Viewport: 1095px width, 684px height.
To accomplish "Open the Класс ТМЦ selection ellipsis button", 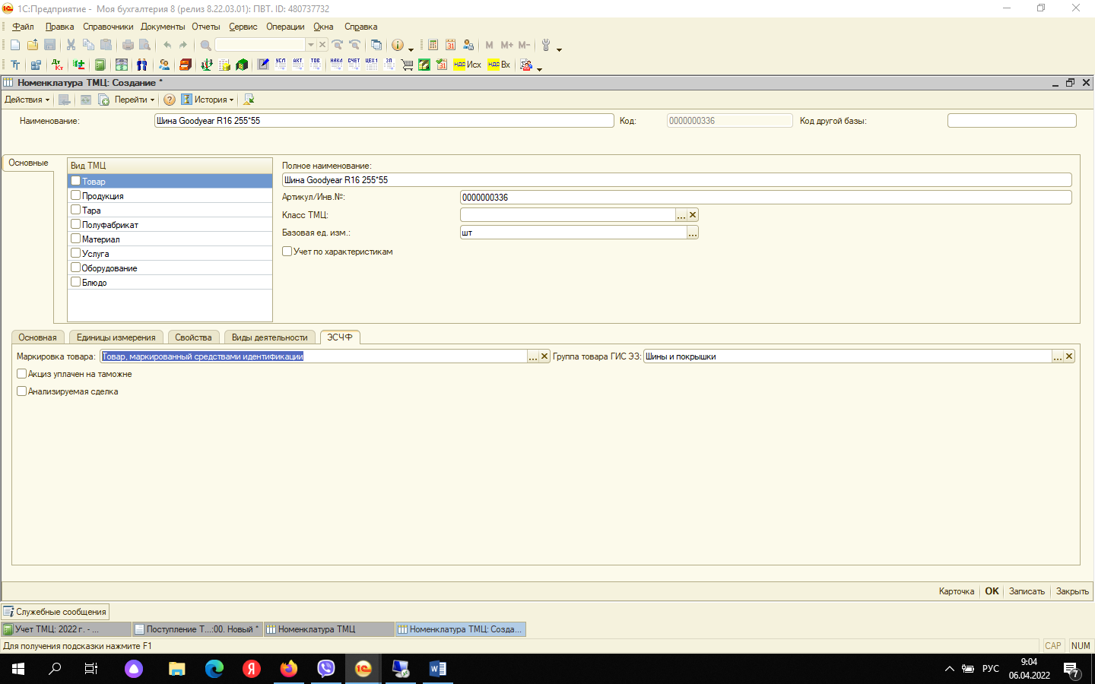I will pyautogui.click(x=681, y=215).
